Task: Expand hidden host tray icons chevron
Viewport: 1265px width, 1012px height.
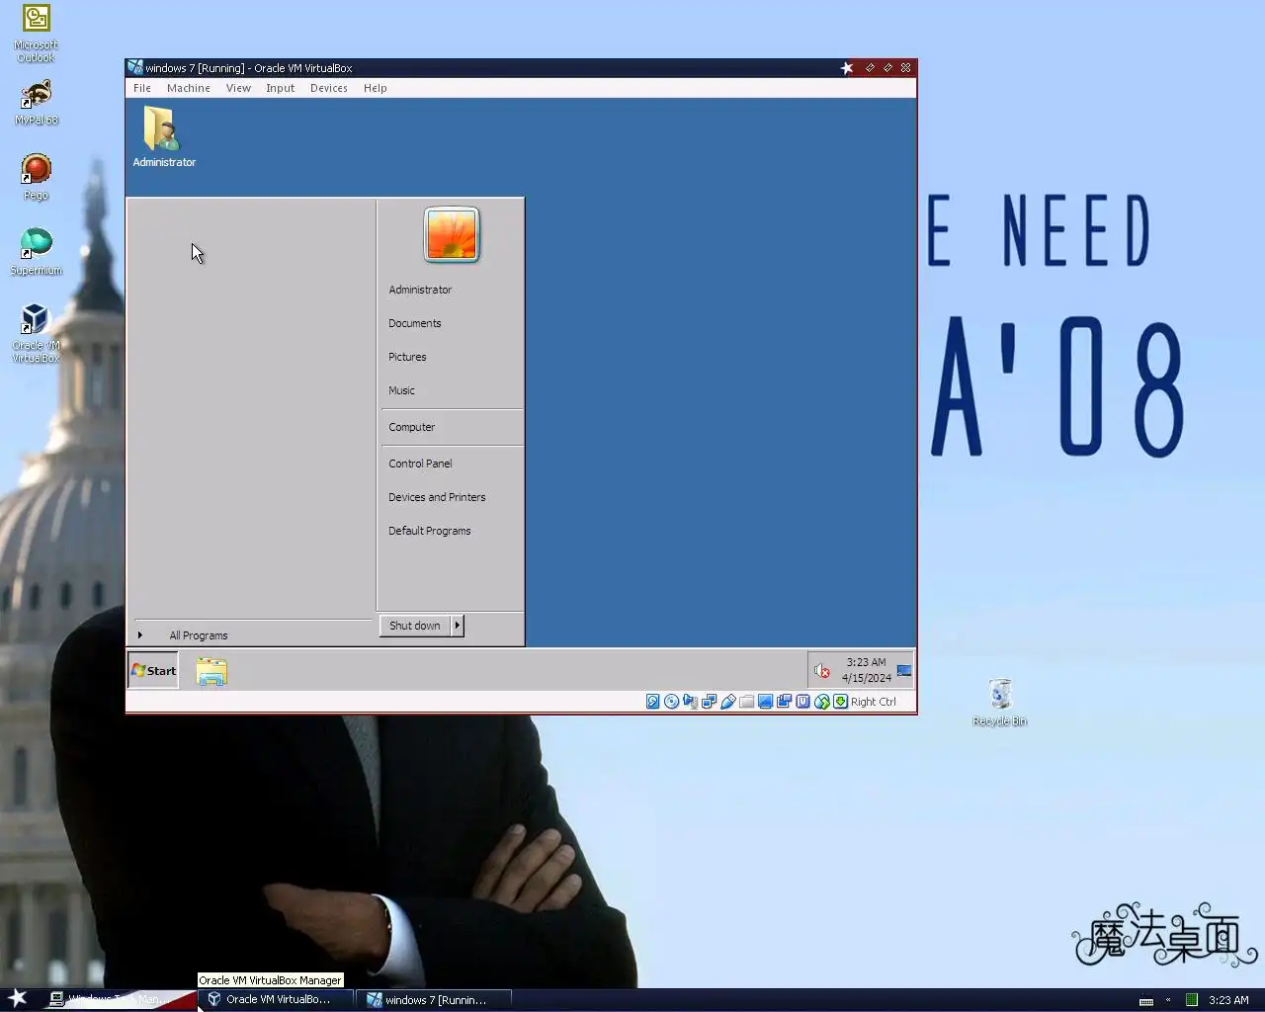Action: pos(1168,1000)
